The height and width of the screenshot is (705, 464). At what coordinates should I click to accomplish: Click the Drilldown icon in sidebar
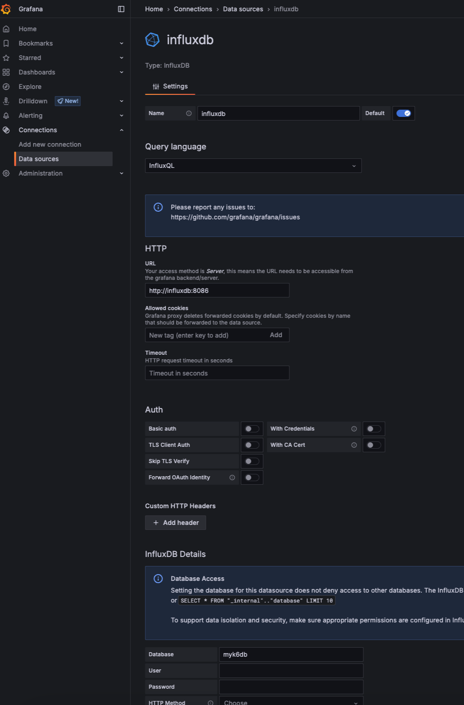tap(6, 101)
